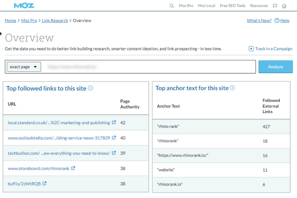The image size is (297, 198).
Task: Click Track in a Campaign link
Action: pos(274,49)
